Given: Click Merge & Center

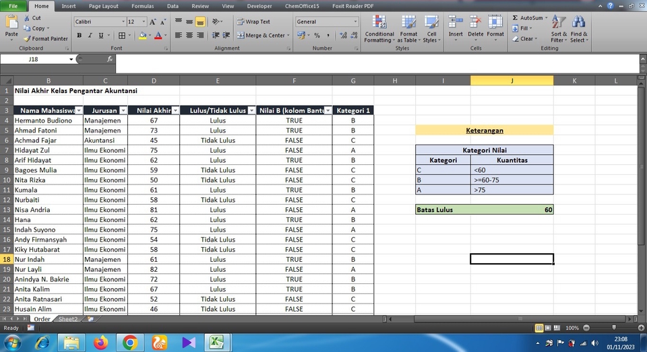Looking at the screenshot, I should click(261, 36).
